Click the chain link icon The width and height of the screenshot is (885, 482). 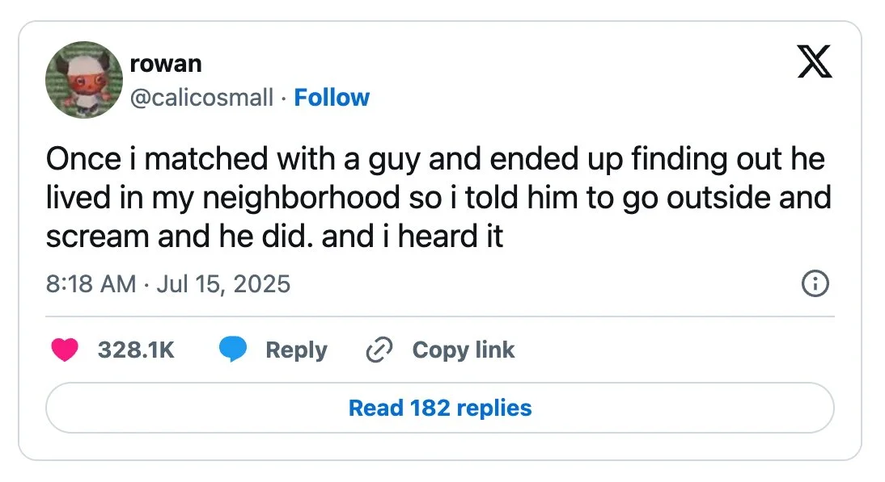[x=379, y=350]
